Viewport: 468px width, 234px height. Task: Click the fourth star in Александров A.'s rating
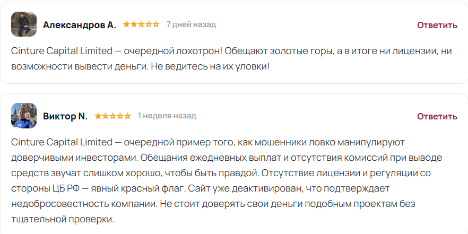(149, 24)
